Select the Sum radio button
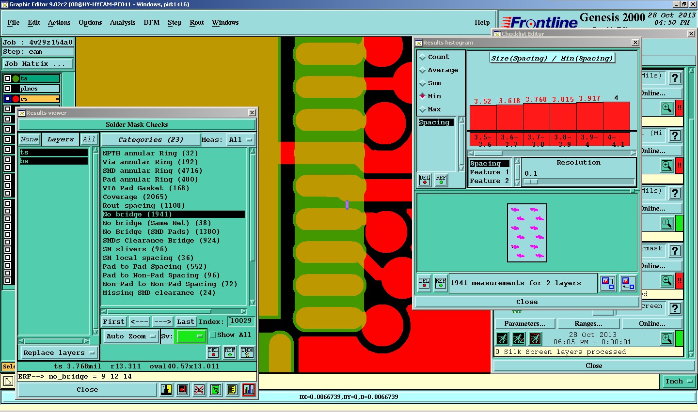698x412 pixels. pos(423,83)
